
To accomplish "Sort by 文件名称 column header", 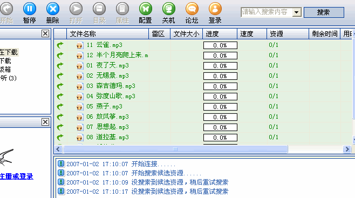I will 107,34.
